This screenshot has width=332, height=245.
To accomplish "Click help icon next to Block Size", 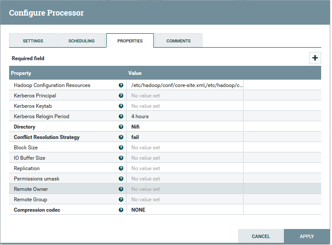I will (x=121, y=148).
